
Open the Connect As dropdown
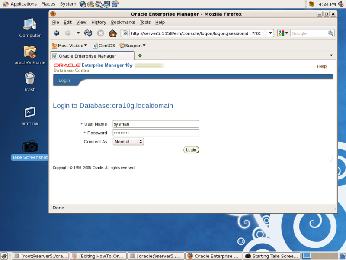click(128, 142)
